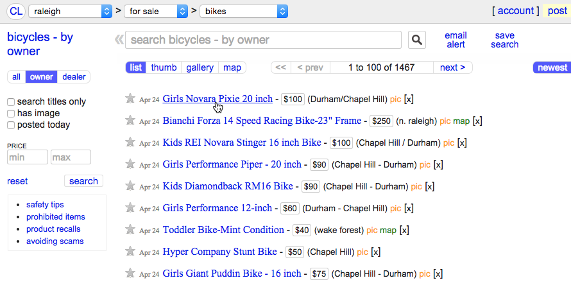This screenshot has height=287, width=571.
Task: Check the has image option
Action: click(11, 114)
